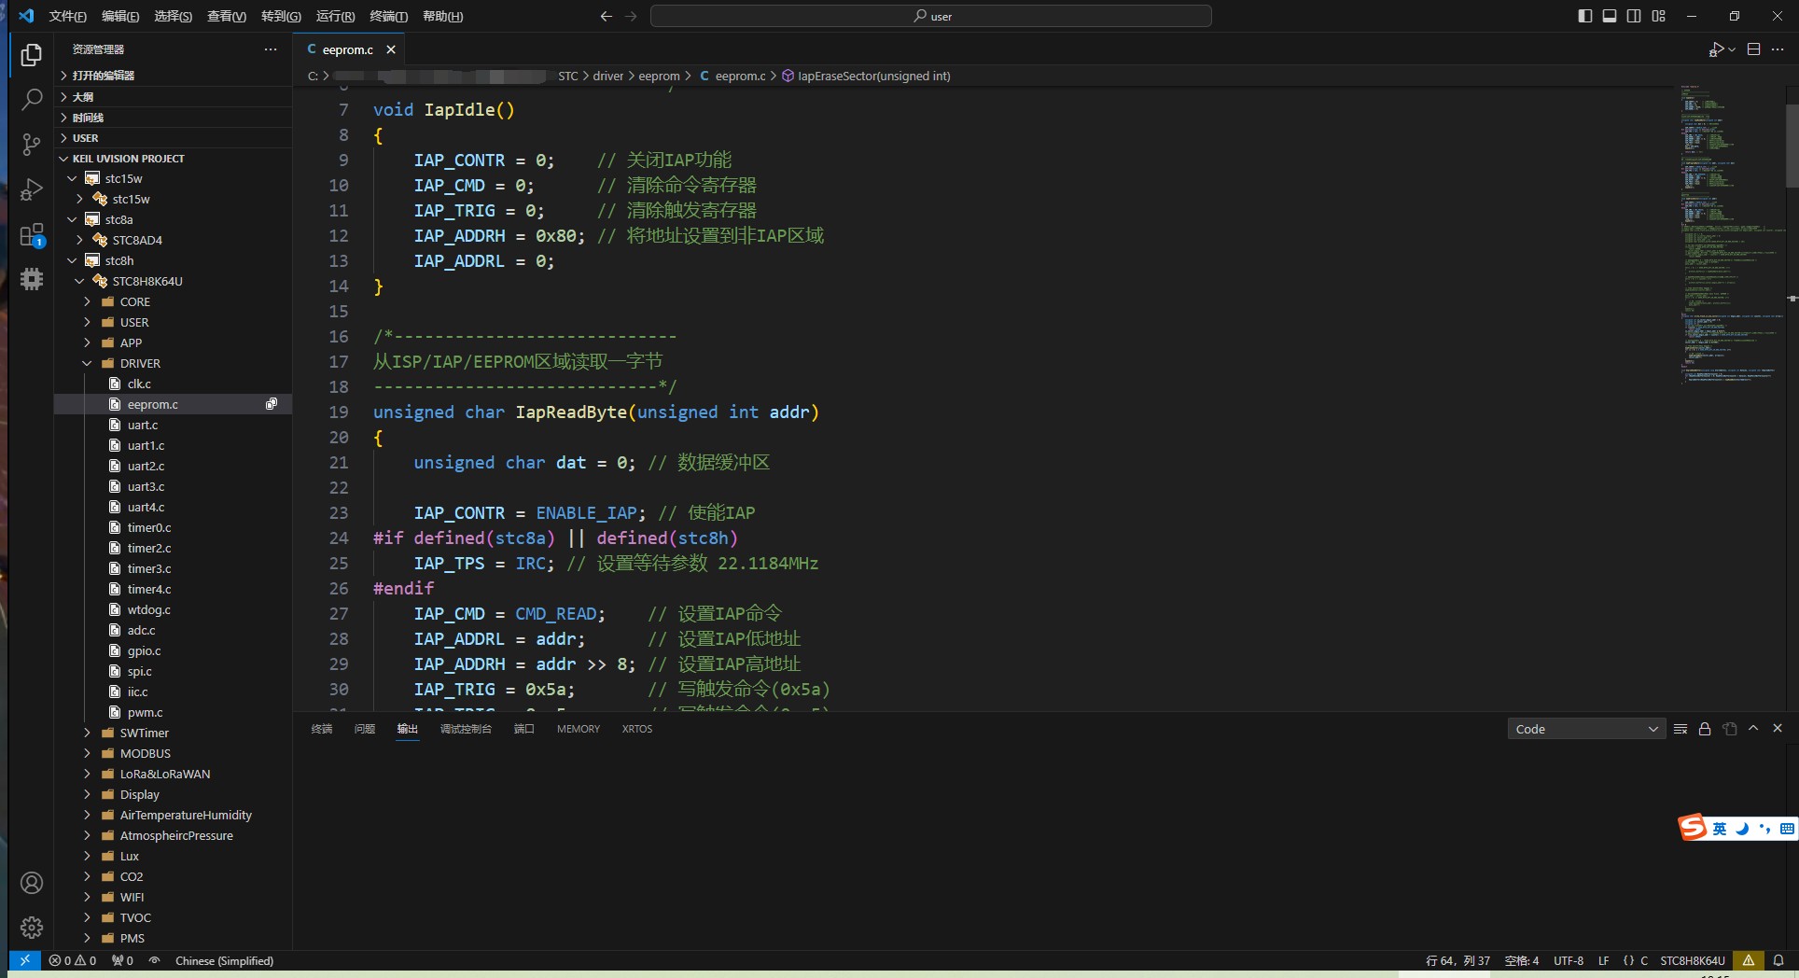Click Chinese (Simplified) in status bar
The image size is (1799, 978).
(x=224, y=960)
